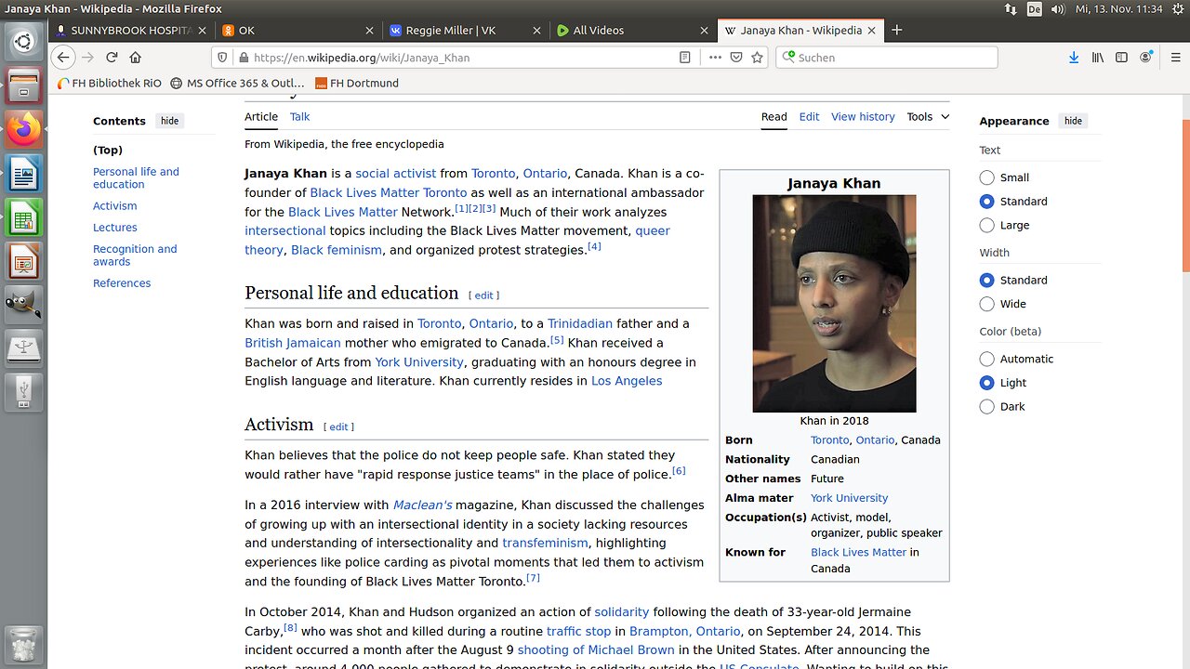The width and height of the screenshot is (1190, 669).
Task: Open Ubuntu dash from launcher
Action: coord(23,41)
